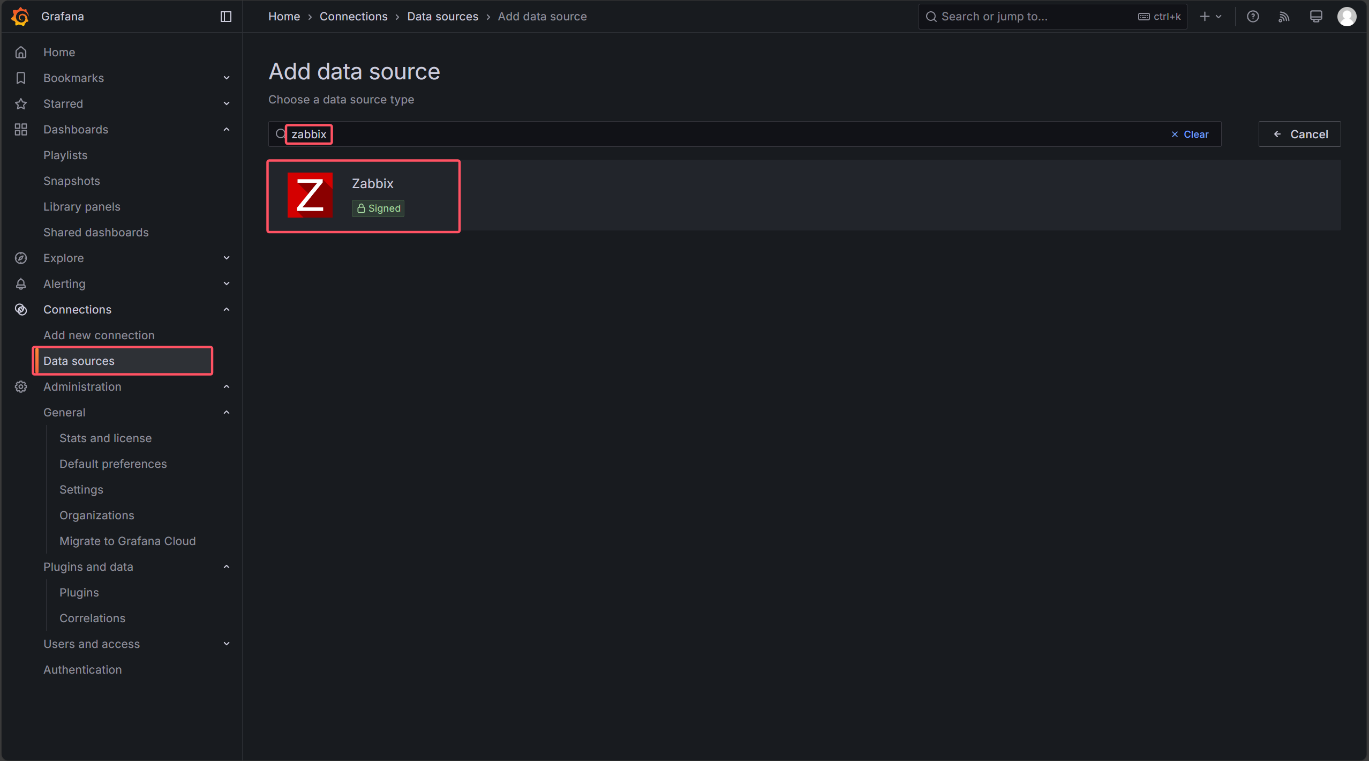
Task: Click the Cancel button
Action: click(x=1300, y=134)
